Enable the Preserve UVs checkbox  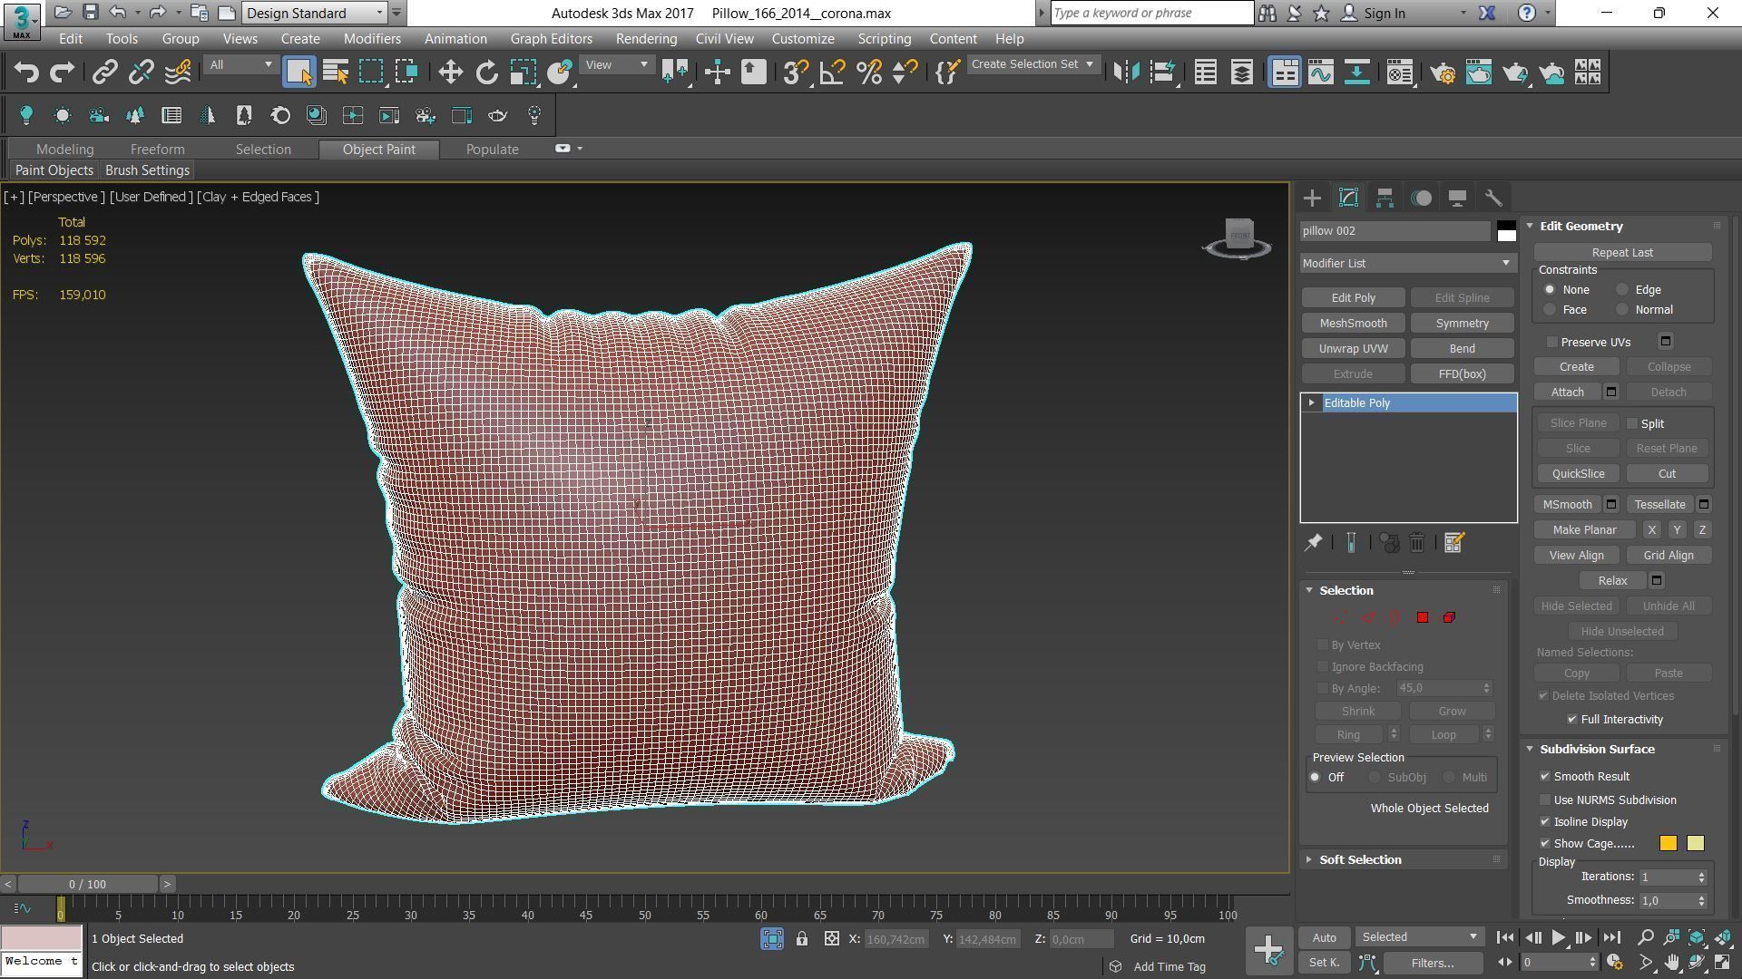[1552, 343]
